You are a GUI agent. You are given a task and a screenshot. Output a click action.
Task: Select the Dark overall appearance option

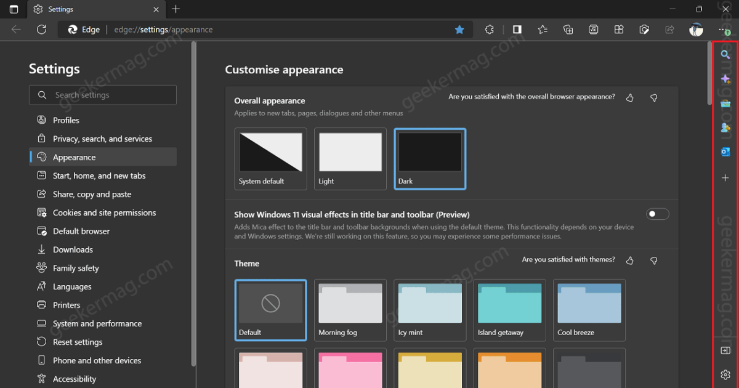(x=429, y=159)
